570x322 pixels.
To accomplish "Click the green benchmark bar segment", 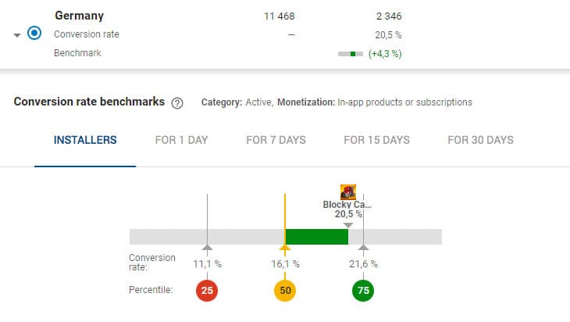I will tap(316, 237).
